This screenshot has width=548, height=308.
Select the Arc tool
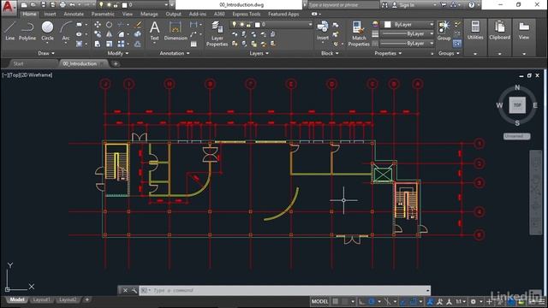tap(66, 33)
